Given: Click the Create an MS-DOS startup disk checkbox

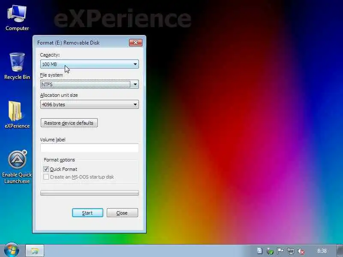Looking at the screenshot, I should point(46,177).
